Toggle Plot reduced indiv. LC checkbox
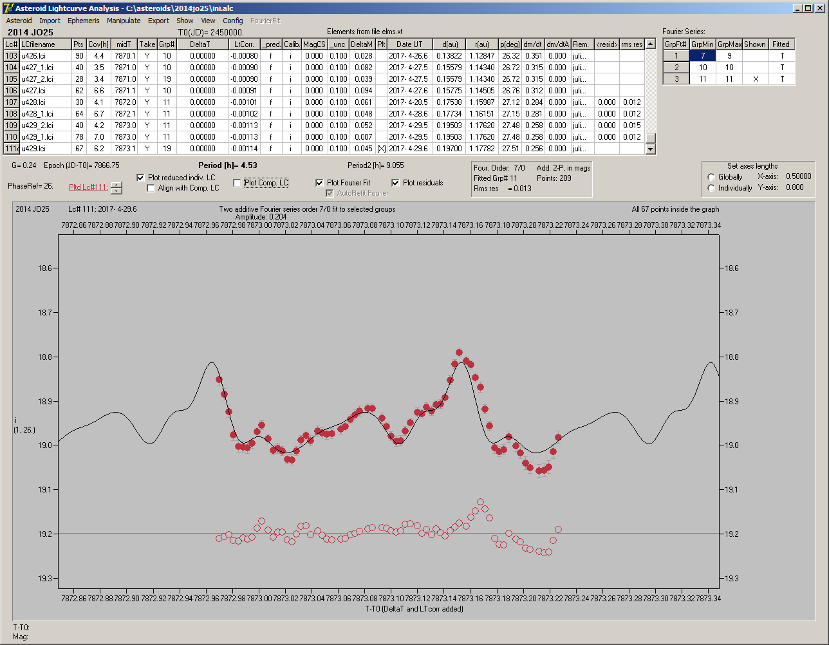The height and width of the screenshot is (645, 829). [141, 178]
